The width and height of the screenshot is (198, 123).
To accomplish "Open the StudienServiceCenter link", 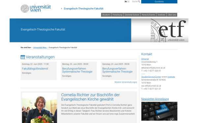I will tap(151, 77).
